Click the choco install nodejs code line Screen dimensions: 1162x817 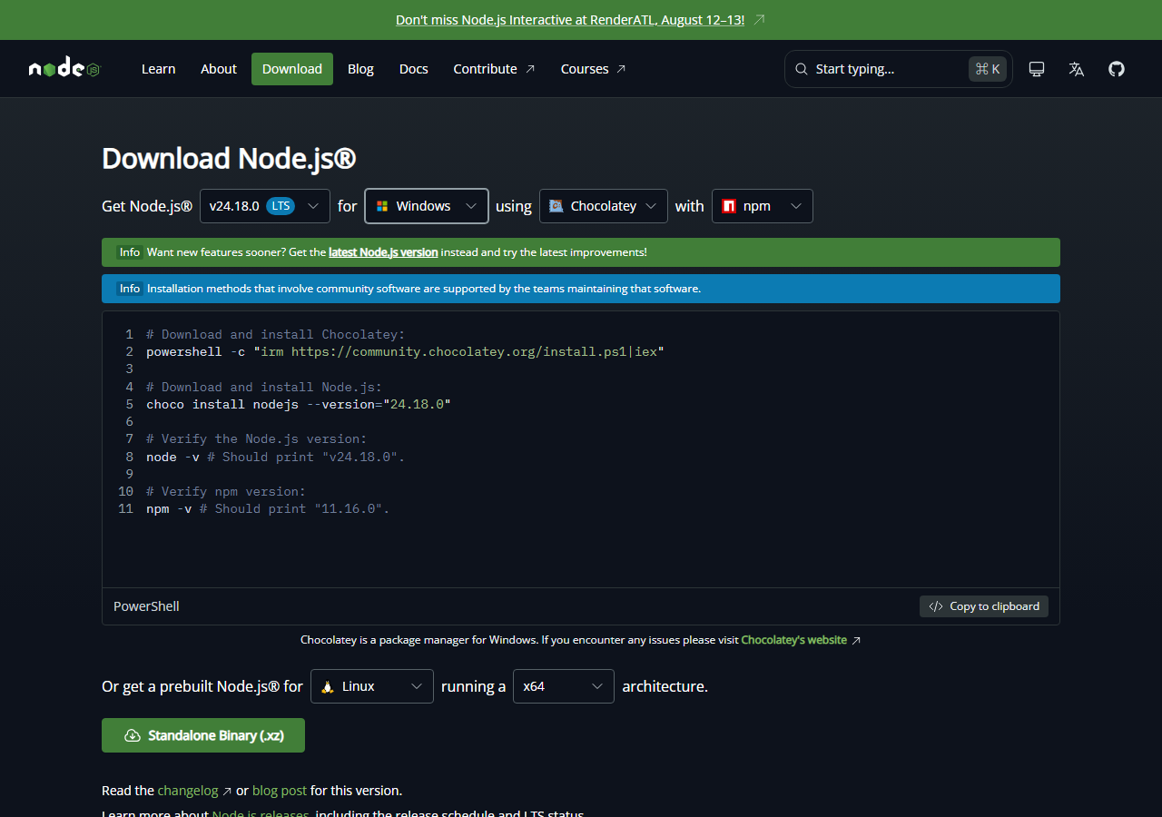click(299, 404)
